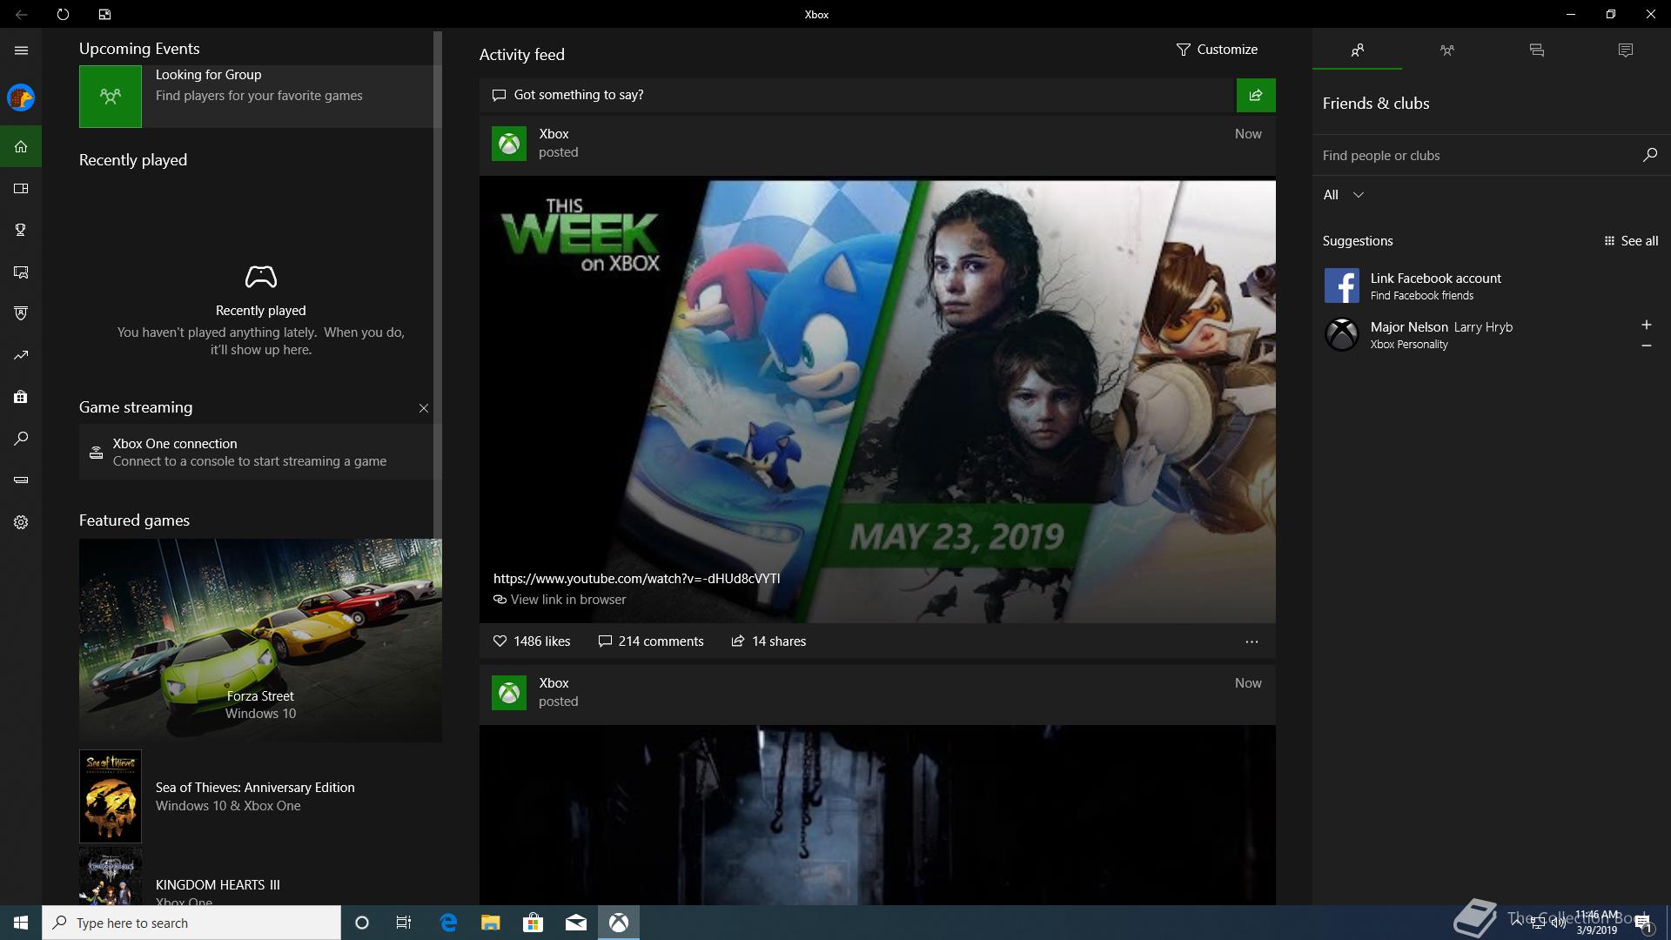Open 214 comments on first post
This screenshot has width=1671, height=940.
coord(651,641)
